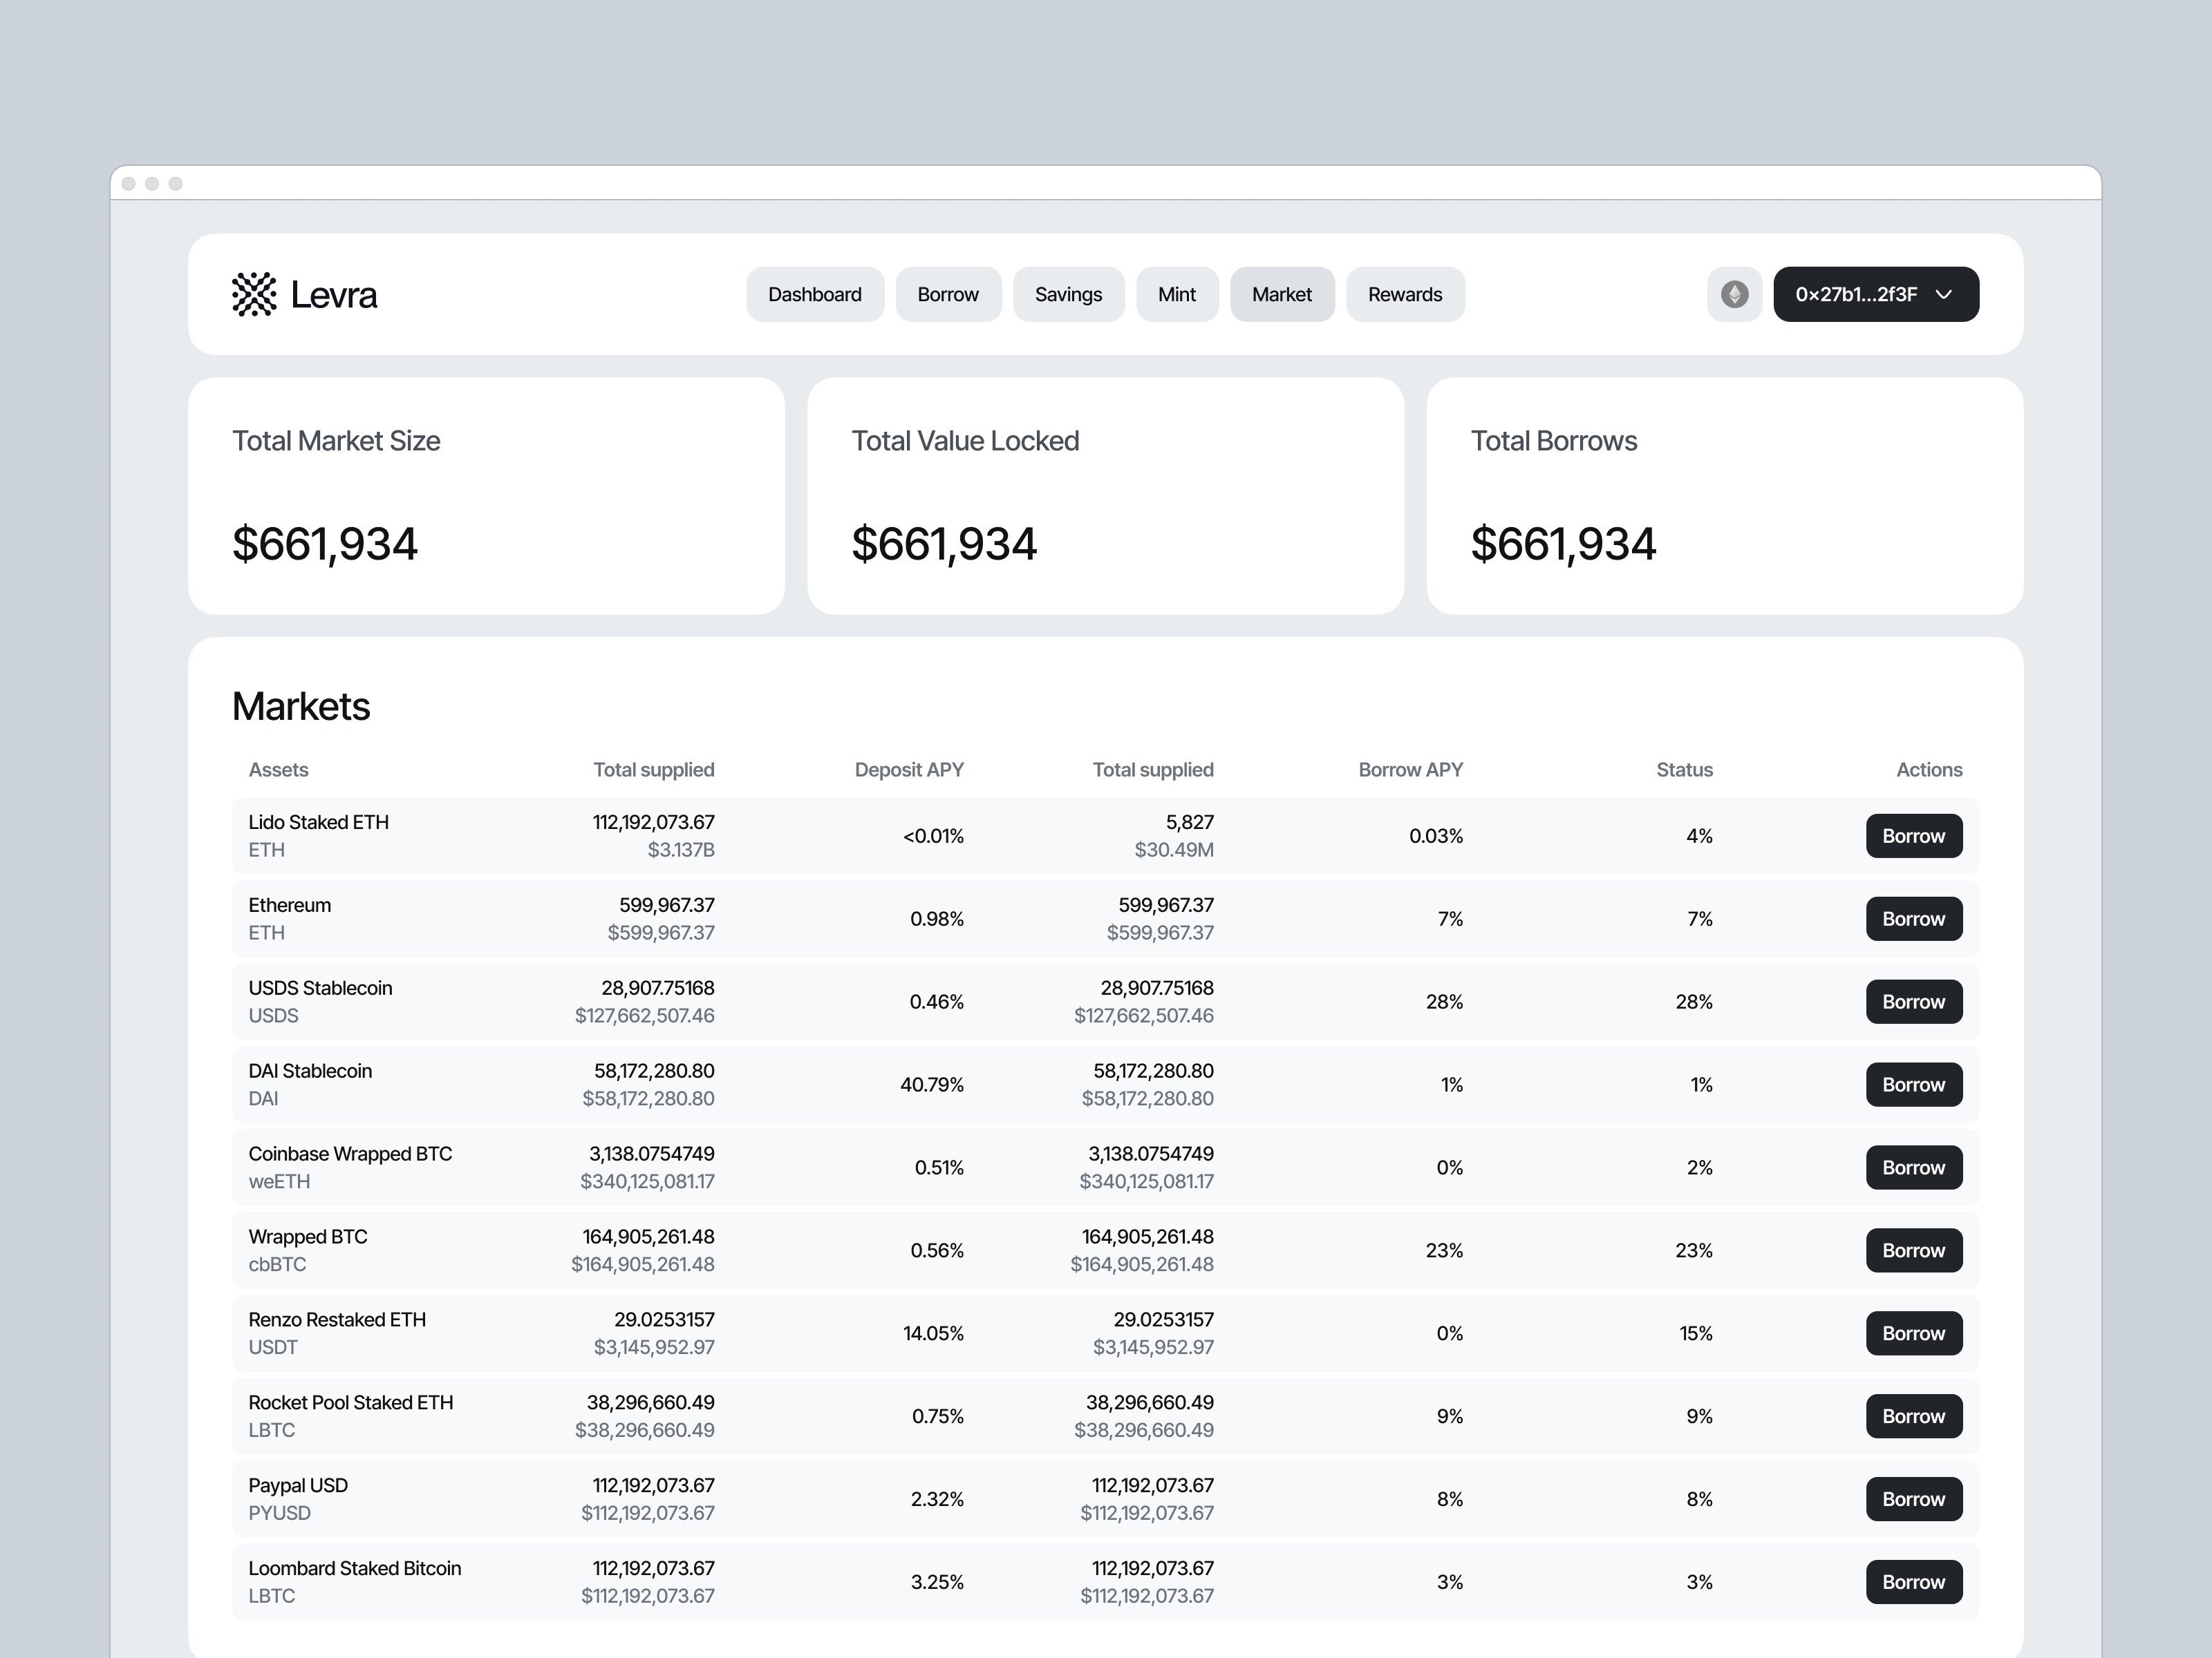Sort by the Borrow APY column header
Viewport: 2212px width, 1658px height.
click(x=1410, y=770)
